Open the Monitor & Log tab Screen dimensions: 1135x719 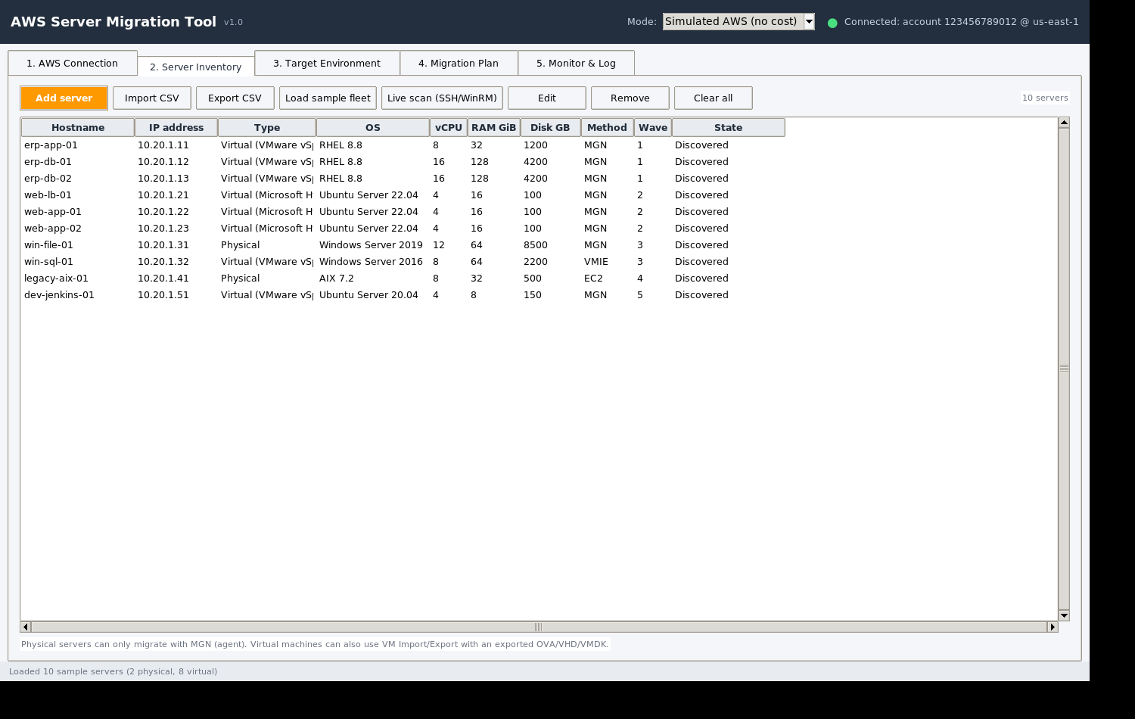tap(576, 63)
